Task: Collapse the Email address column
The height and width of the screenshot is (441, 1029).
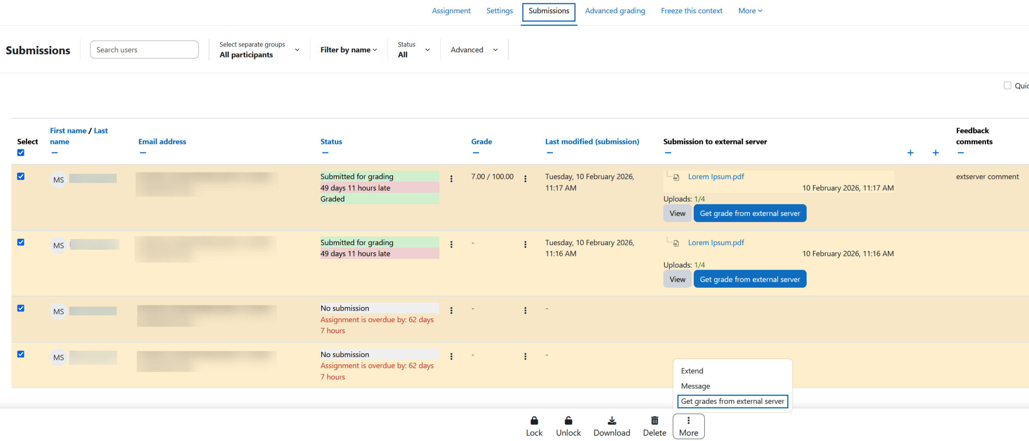Action: pos(143,153)
